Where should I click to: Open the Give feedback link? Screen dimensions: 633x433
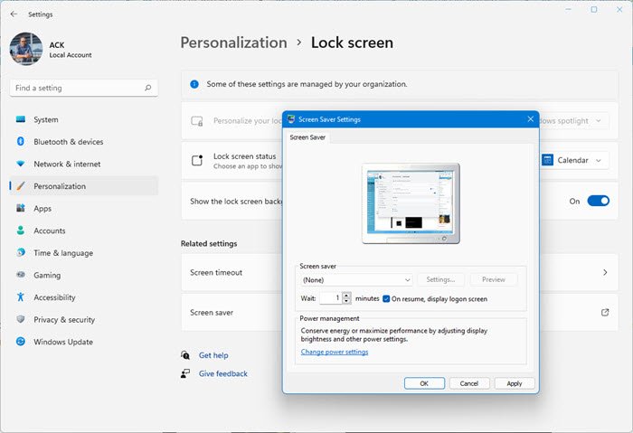click(x=222, y=373)
